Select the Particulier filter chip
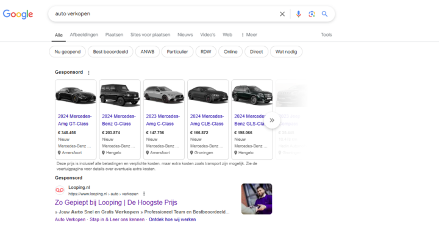Viewport: 439px width, 231px height. (x=177, y=52)
